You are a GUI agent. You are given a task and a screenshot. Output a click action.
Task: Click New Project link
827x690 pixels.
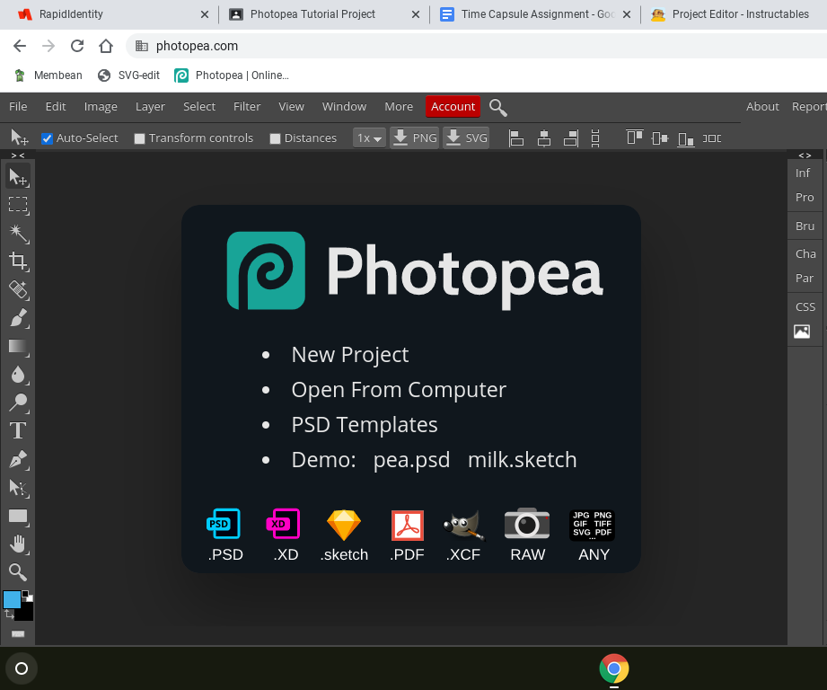[x=349, y=355]
